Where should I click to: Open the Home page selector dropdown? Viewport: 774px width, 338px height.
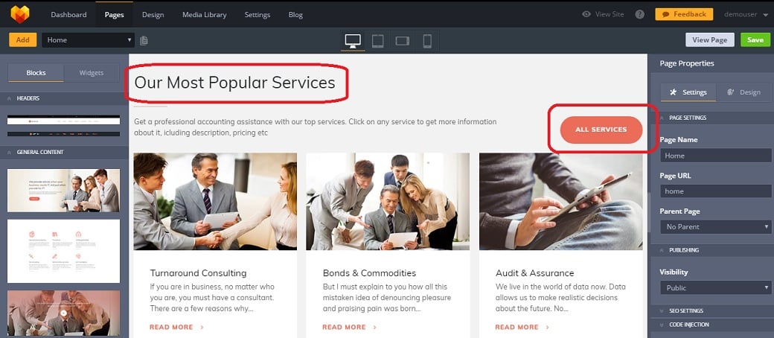(88, 40)
